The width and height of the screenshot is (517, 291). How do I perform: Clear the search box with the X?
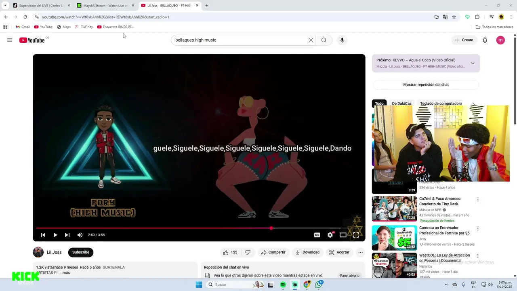pos(311,40)
